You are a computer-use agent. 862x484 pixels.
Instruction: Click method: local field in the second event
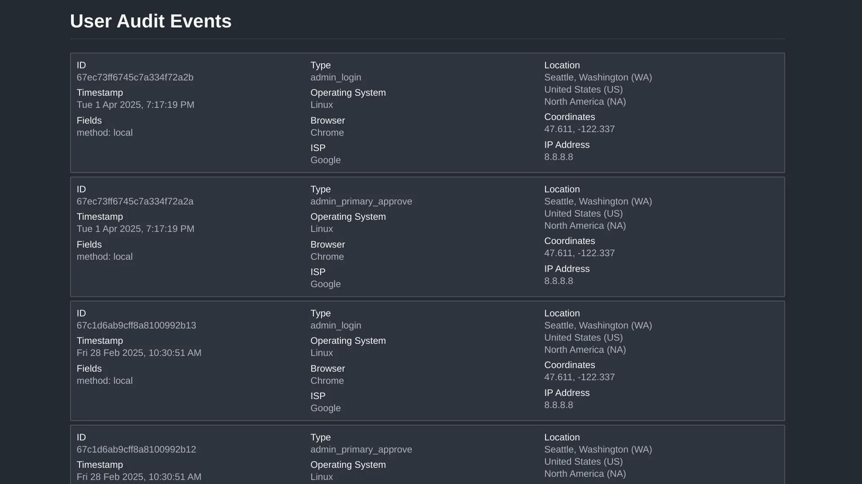(x=104, y=257)
